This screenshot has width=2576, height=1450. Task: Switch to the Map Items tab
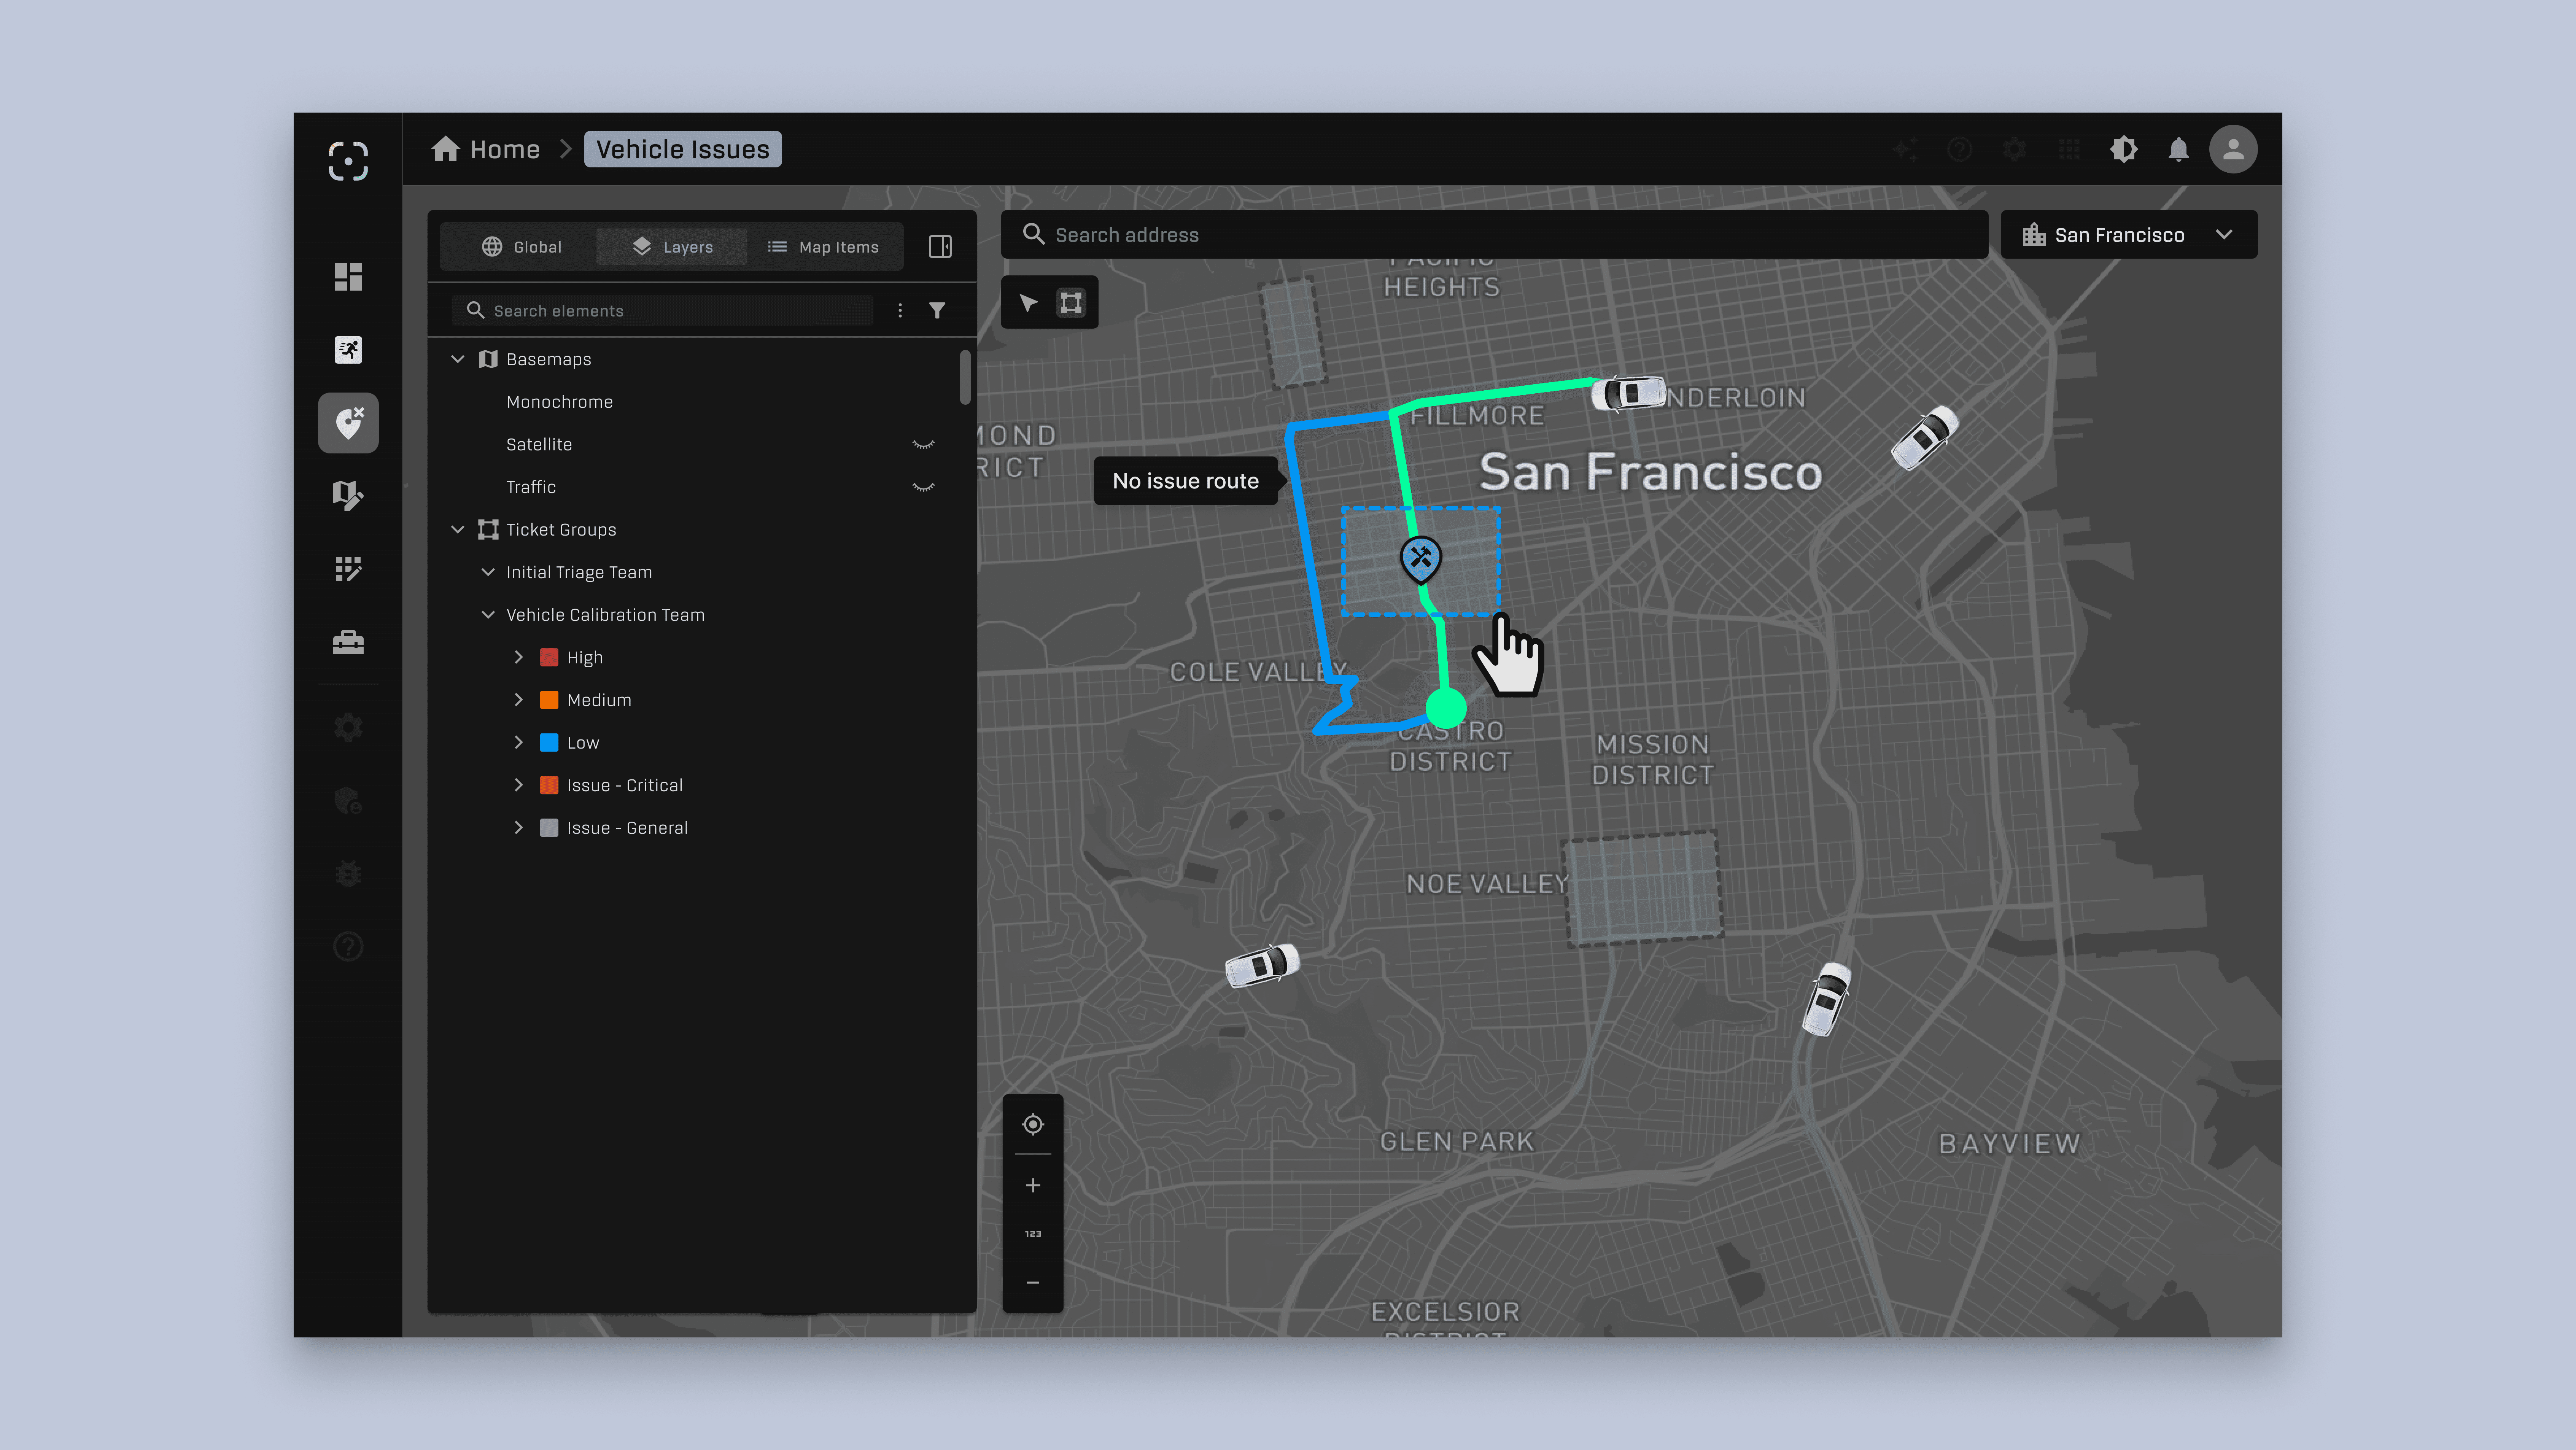tap(823, 247)
